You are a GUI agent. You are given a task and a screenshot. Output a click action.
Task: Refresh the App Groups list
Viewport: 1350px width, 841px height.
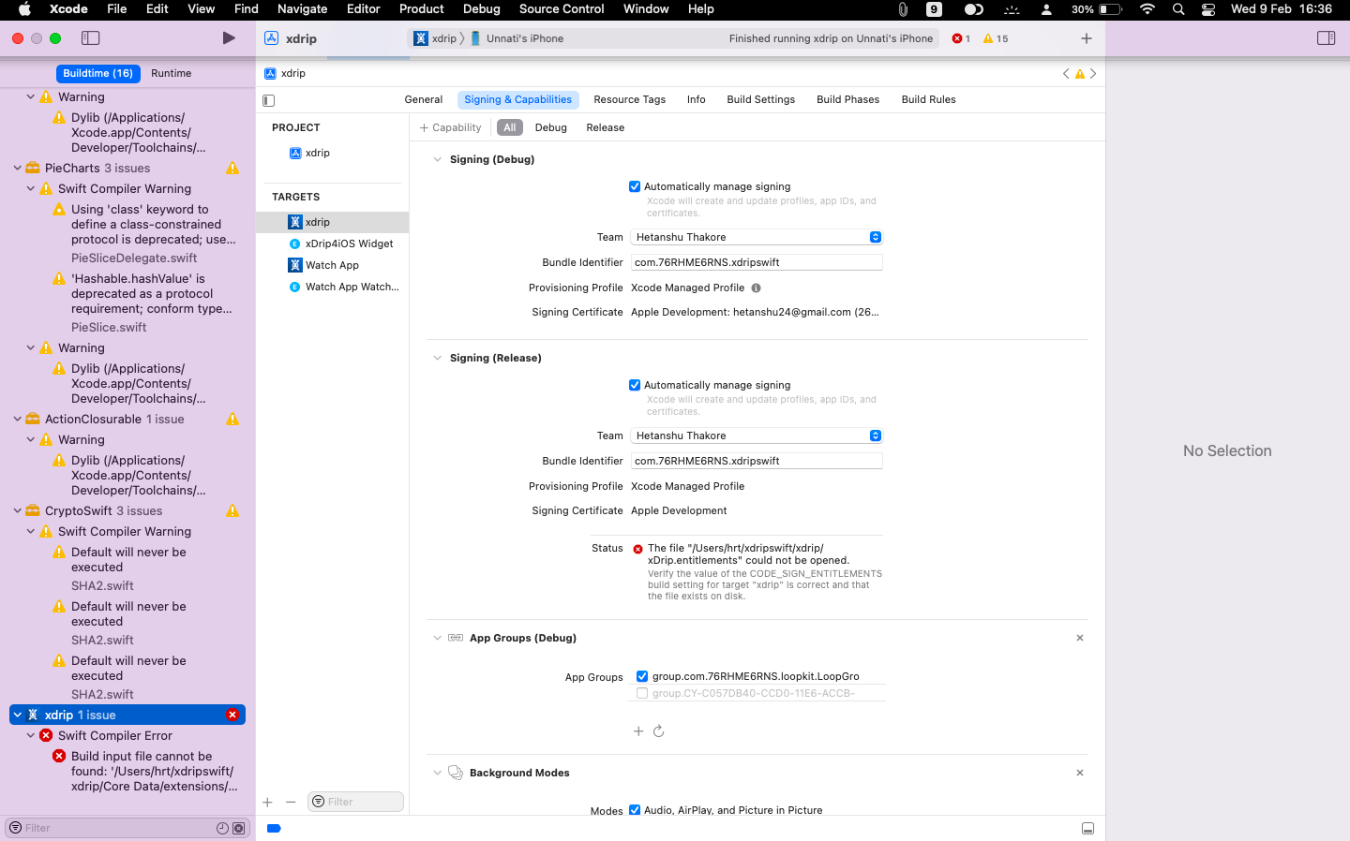[659, 731]
